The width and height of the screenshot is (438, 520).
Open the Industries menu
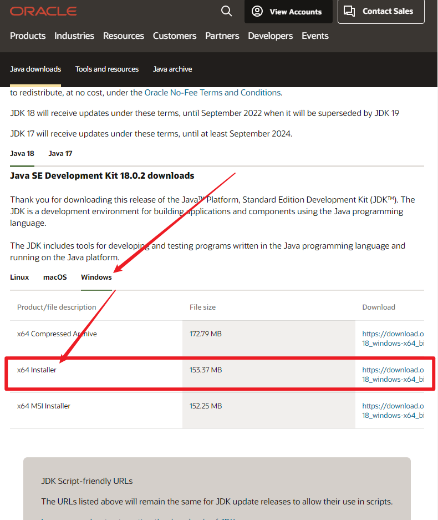click(74, 36)
